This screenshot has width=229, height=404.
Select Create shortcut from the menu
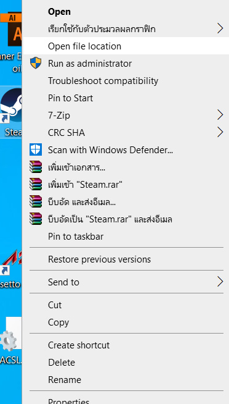(126, 345)
